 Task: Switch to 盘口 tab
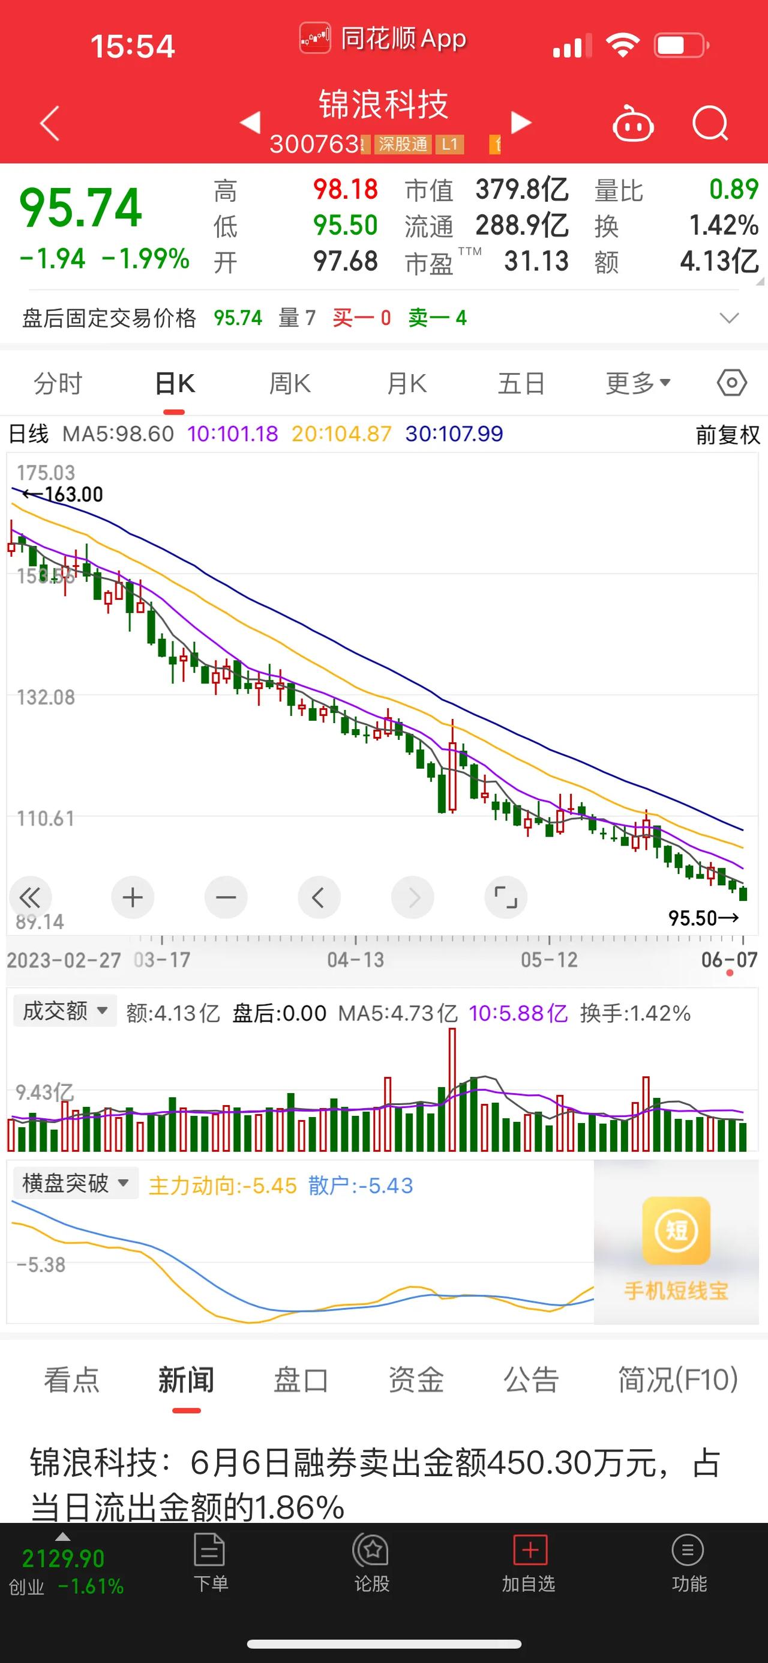coord(301,1380)
